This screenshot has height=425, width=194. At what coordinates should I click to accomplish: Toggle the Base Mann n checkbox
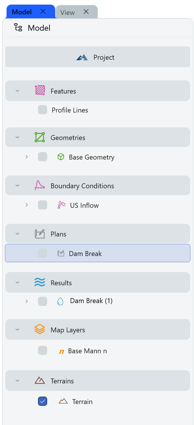click(43, 350)
